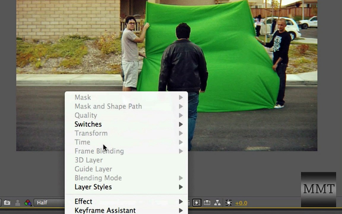Open the Comp Flowchart icon
This screenshot has width=342, height=214.
(217, 203)
